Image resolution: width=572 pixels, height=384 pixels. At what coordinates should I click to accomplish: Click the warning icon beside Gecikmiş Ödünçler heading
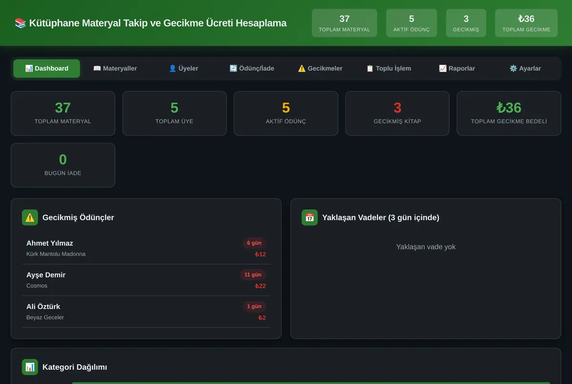[x=30, y=218]
